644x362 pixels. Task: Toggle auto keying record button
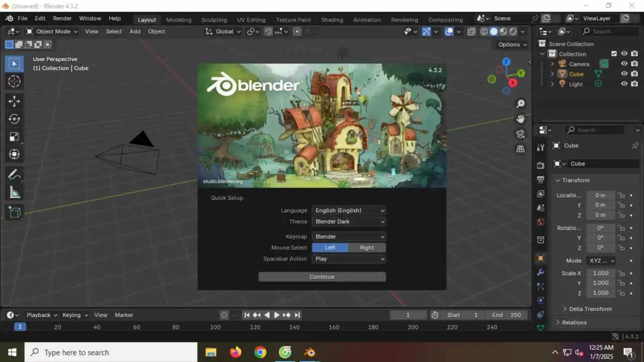[x=224, y=315]
